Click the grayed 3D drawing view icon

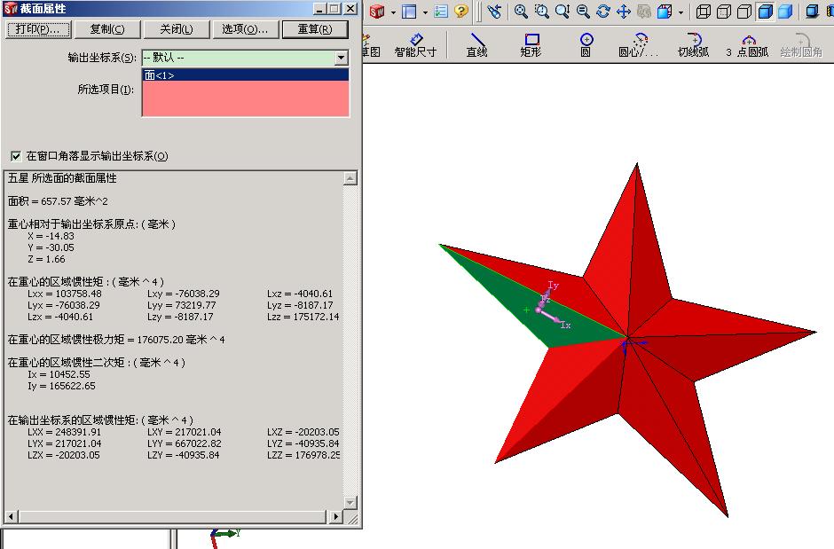pos(644,12)
